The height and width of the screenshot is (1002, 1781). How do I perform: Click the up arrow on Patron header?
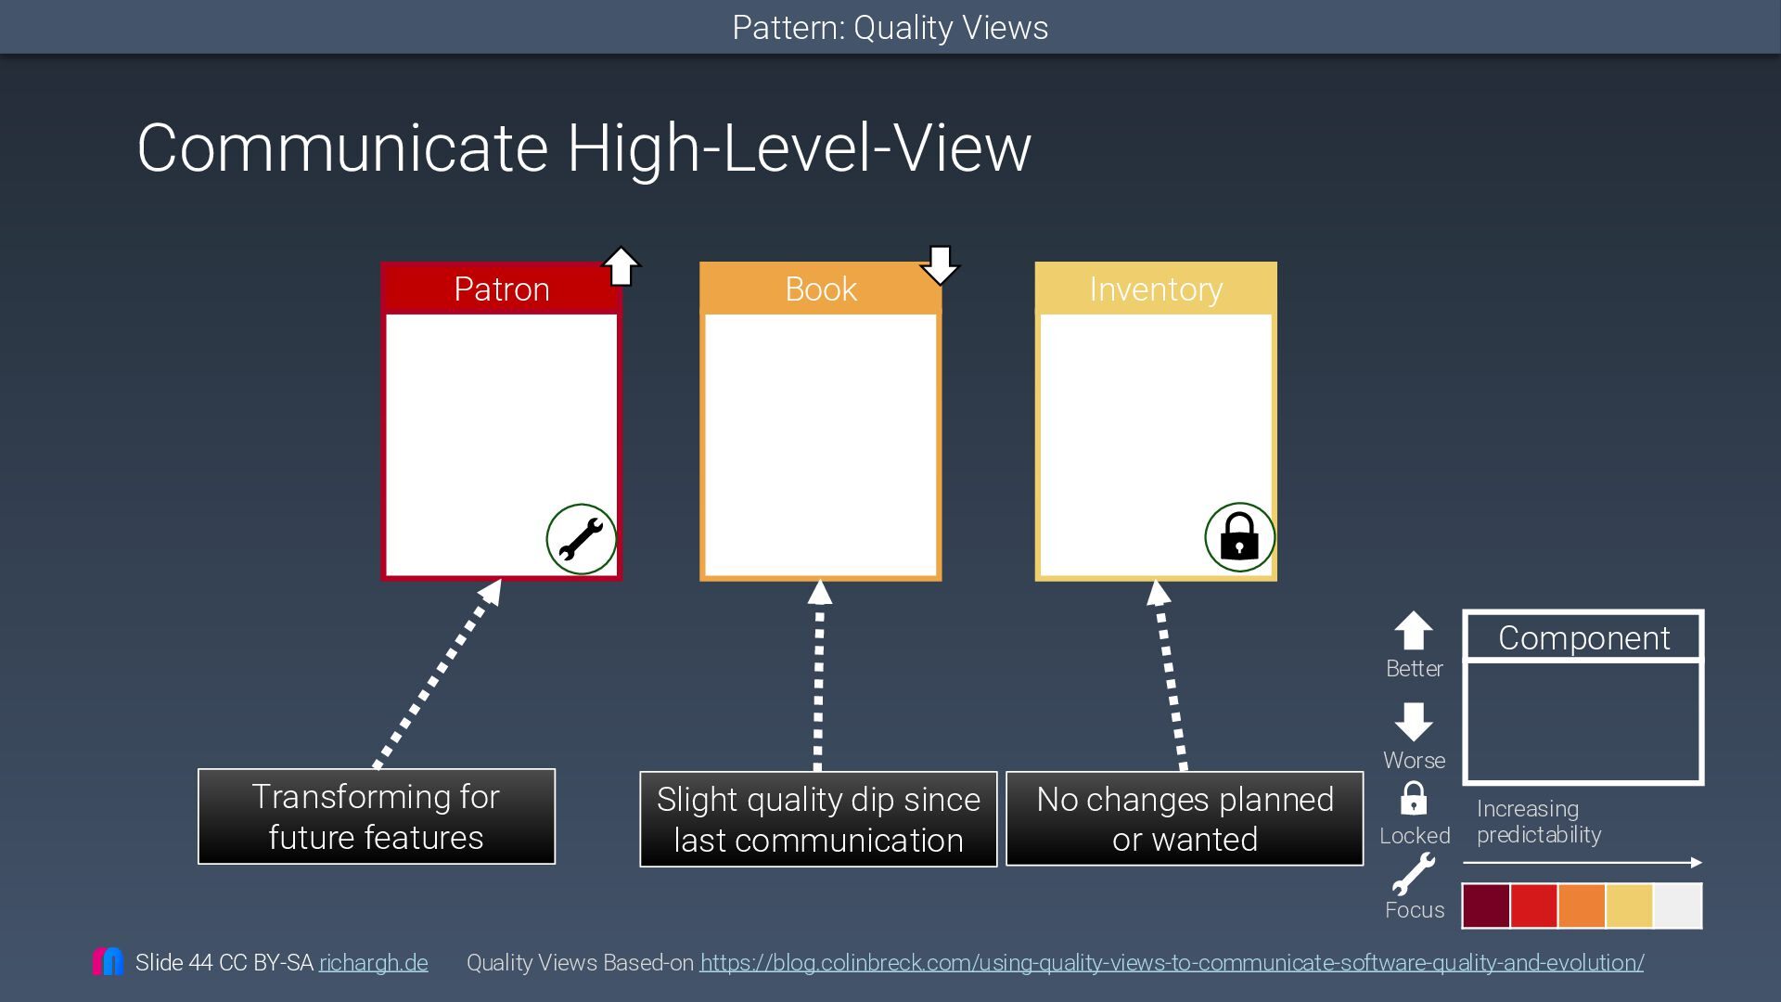point(621,266)
